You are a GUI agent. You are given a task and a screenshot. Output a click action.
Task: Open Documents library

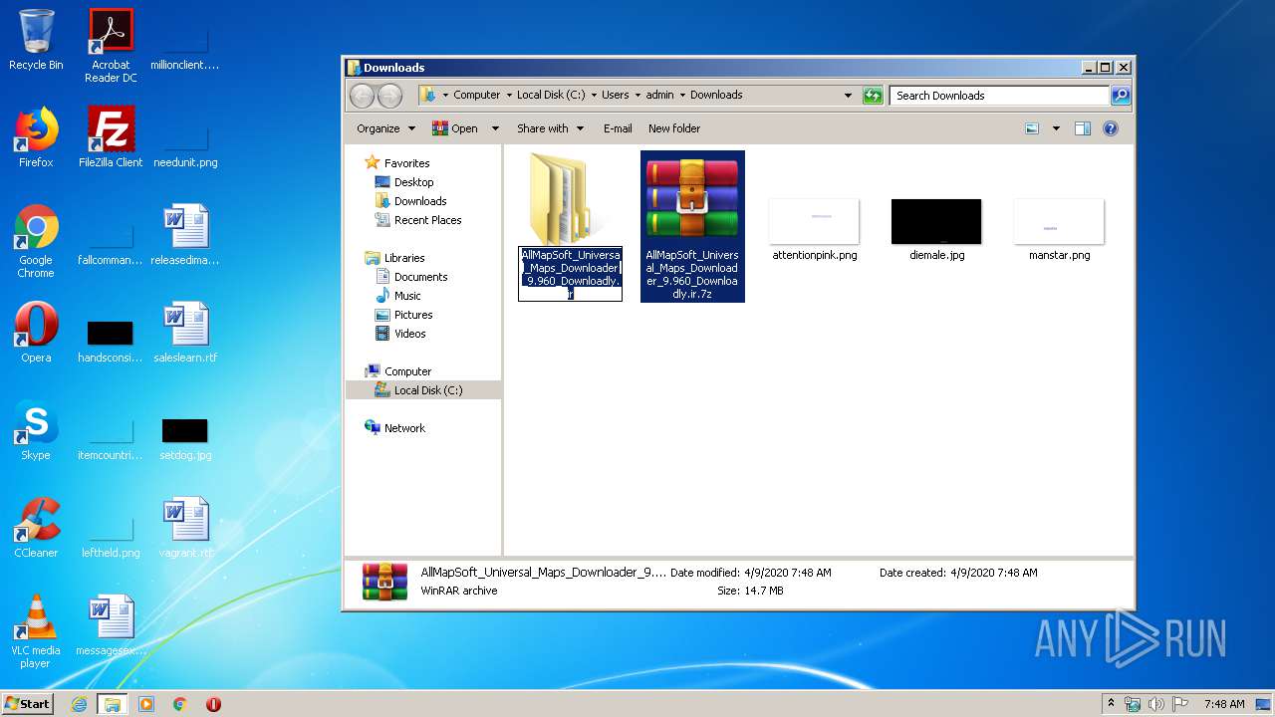pyautogui.click(x=411, y=277)
